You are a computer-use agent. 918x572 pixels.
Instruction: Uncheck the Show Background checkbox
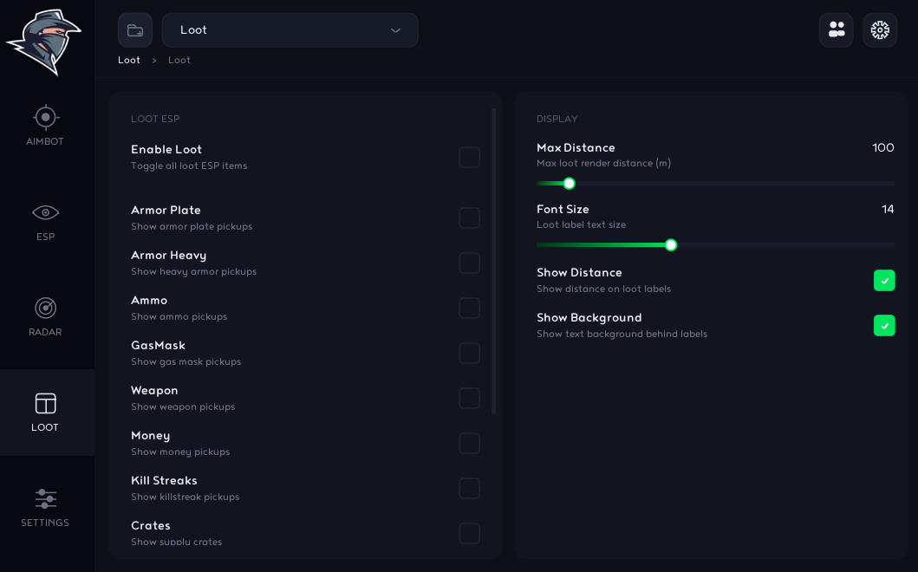pos(884,326)
